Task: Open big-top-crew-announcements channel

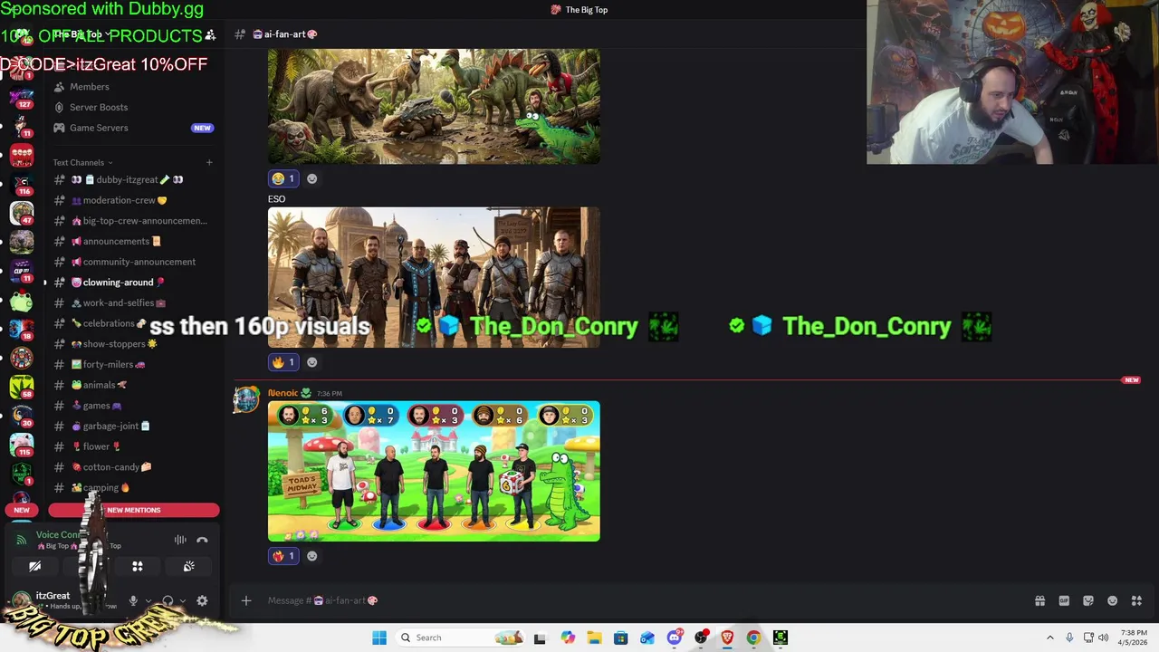Action: (133, 221)
